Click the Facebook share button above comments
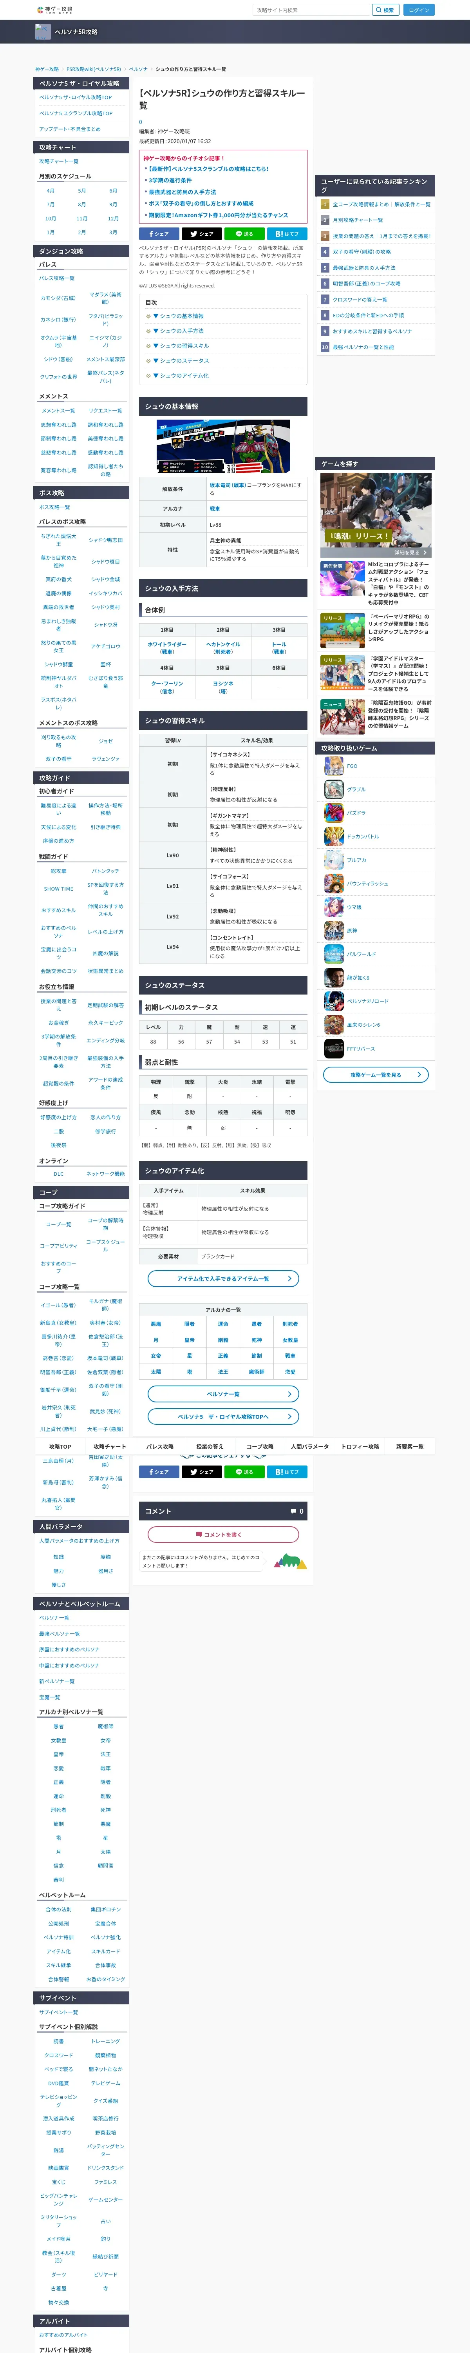This screenshot has height=2353, width=470. pyautogui.click(x=159, y=1471)
